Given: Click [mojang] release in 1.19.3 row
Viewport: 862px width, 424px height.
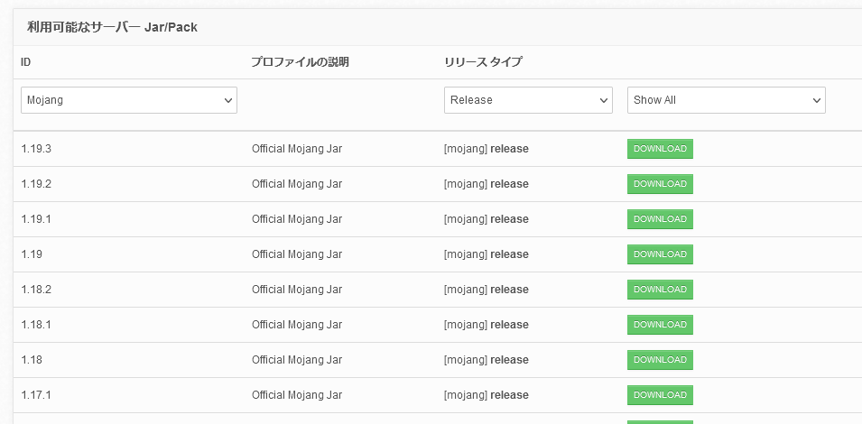Looking at the screenshot, I should coord(486,149).
